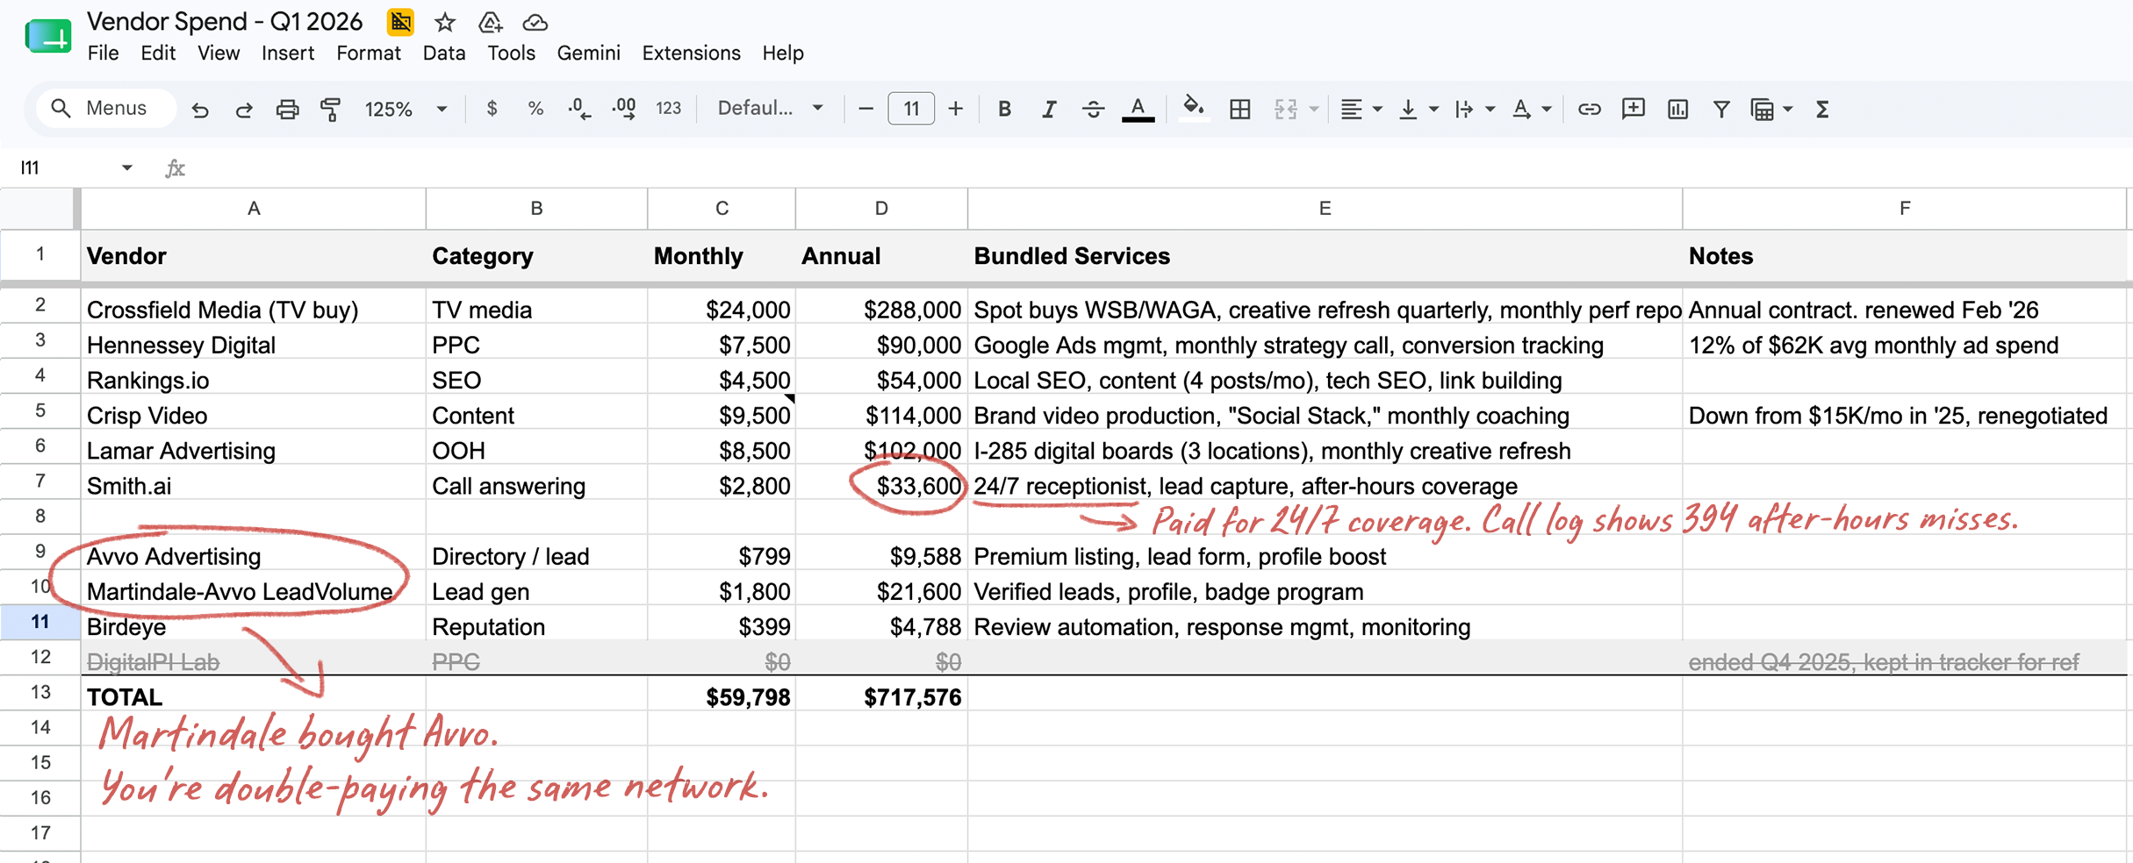Open vertical align dropdown
Screen dimensions: 2133x863
pyautogui.click(x=1418, y=109)
